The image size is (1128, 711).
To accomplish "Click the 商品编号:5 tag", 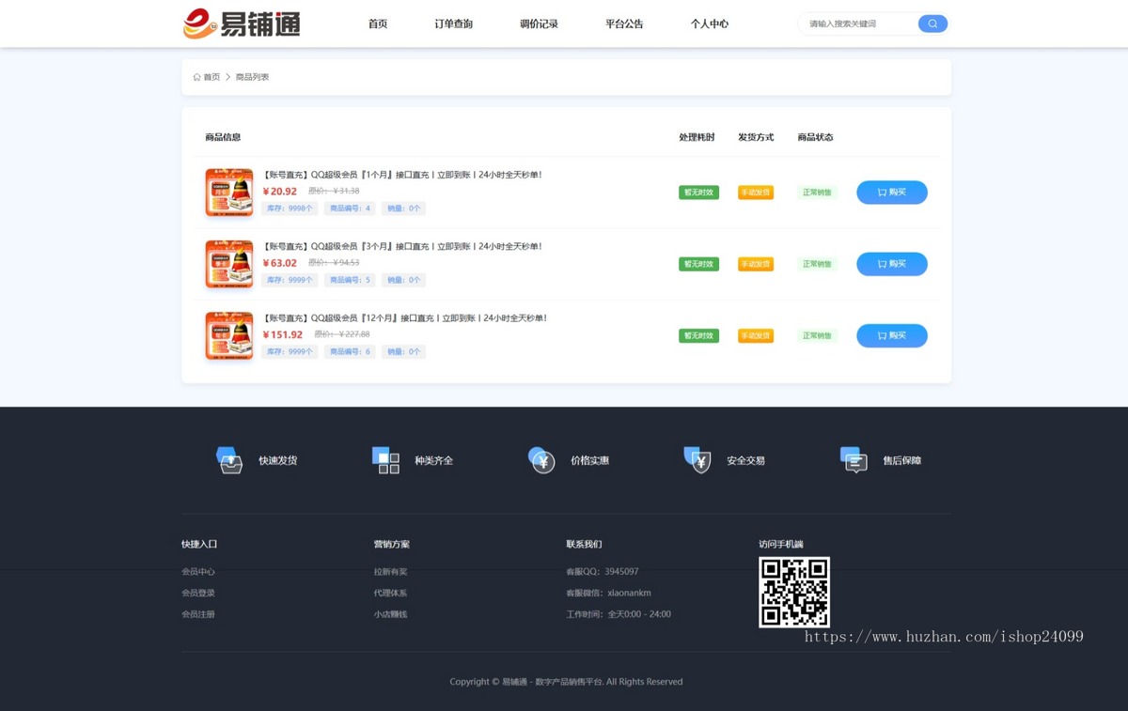I will coord(350,280).
